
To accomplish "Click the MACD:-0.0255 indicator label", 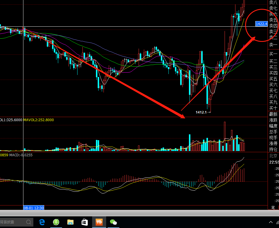I will point(21,155).
